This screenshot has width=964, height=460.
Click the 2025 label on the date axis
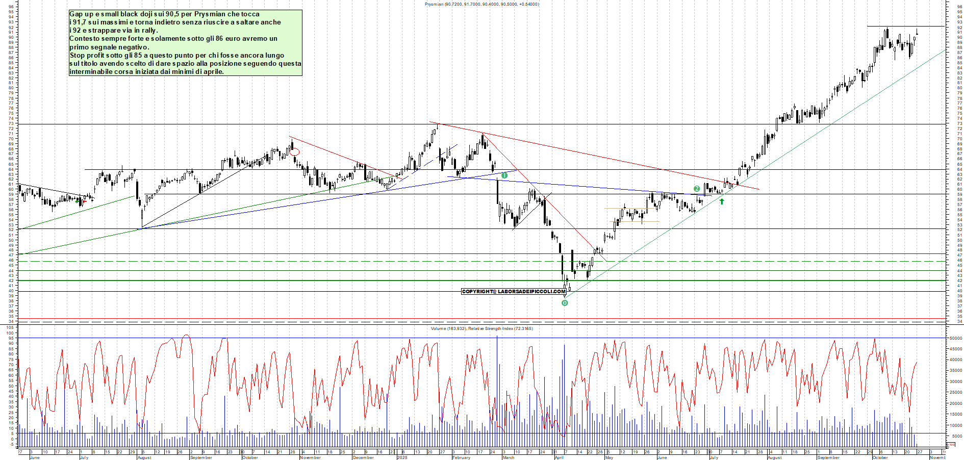click(401, 457)
